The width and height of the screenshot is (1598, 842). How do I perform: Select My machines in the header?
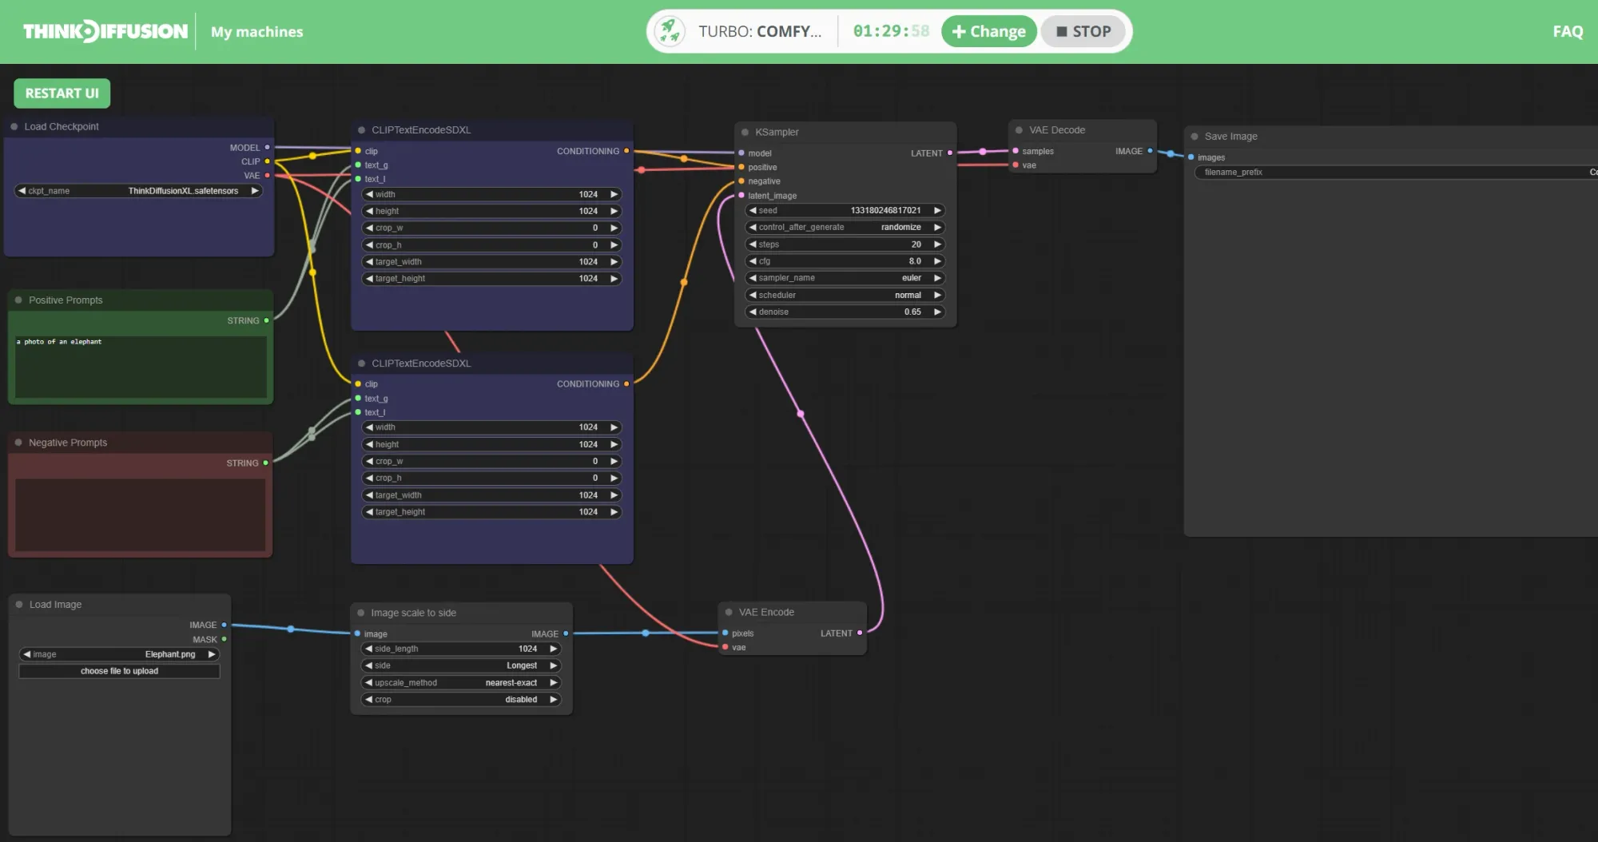[256, 31]
